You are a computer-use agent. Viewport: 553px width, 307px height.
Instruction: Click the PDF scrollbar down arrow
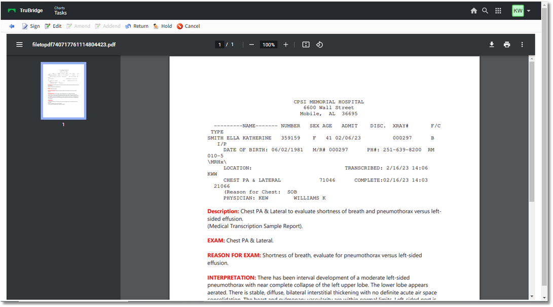[532, 297]
